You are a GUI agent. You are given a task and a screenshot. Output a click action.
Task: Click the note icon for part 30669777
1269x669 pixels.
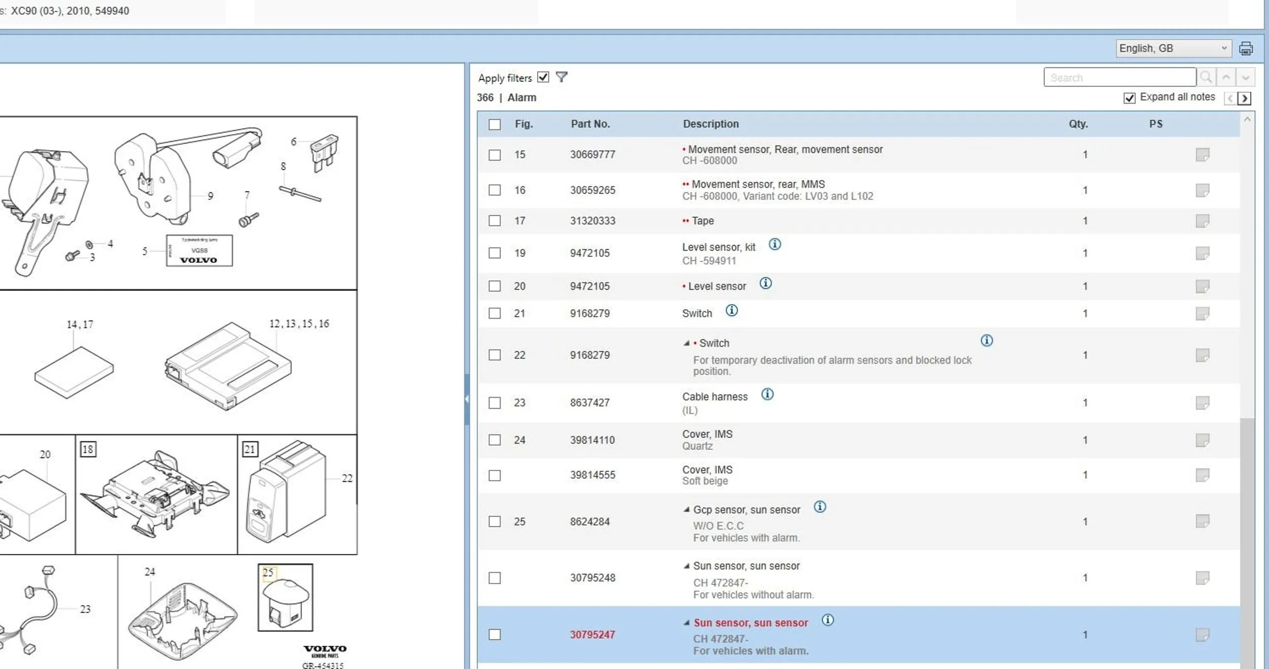click(1202, 155)
